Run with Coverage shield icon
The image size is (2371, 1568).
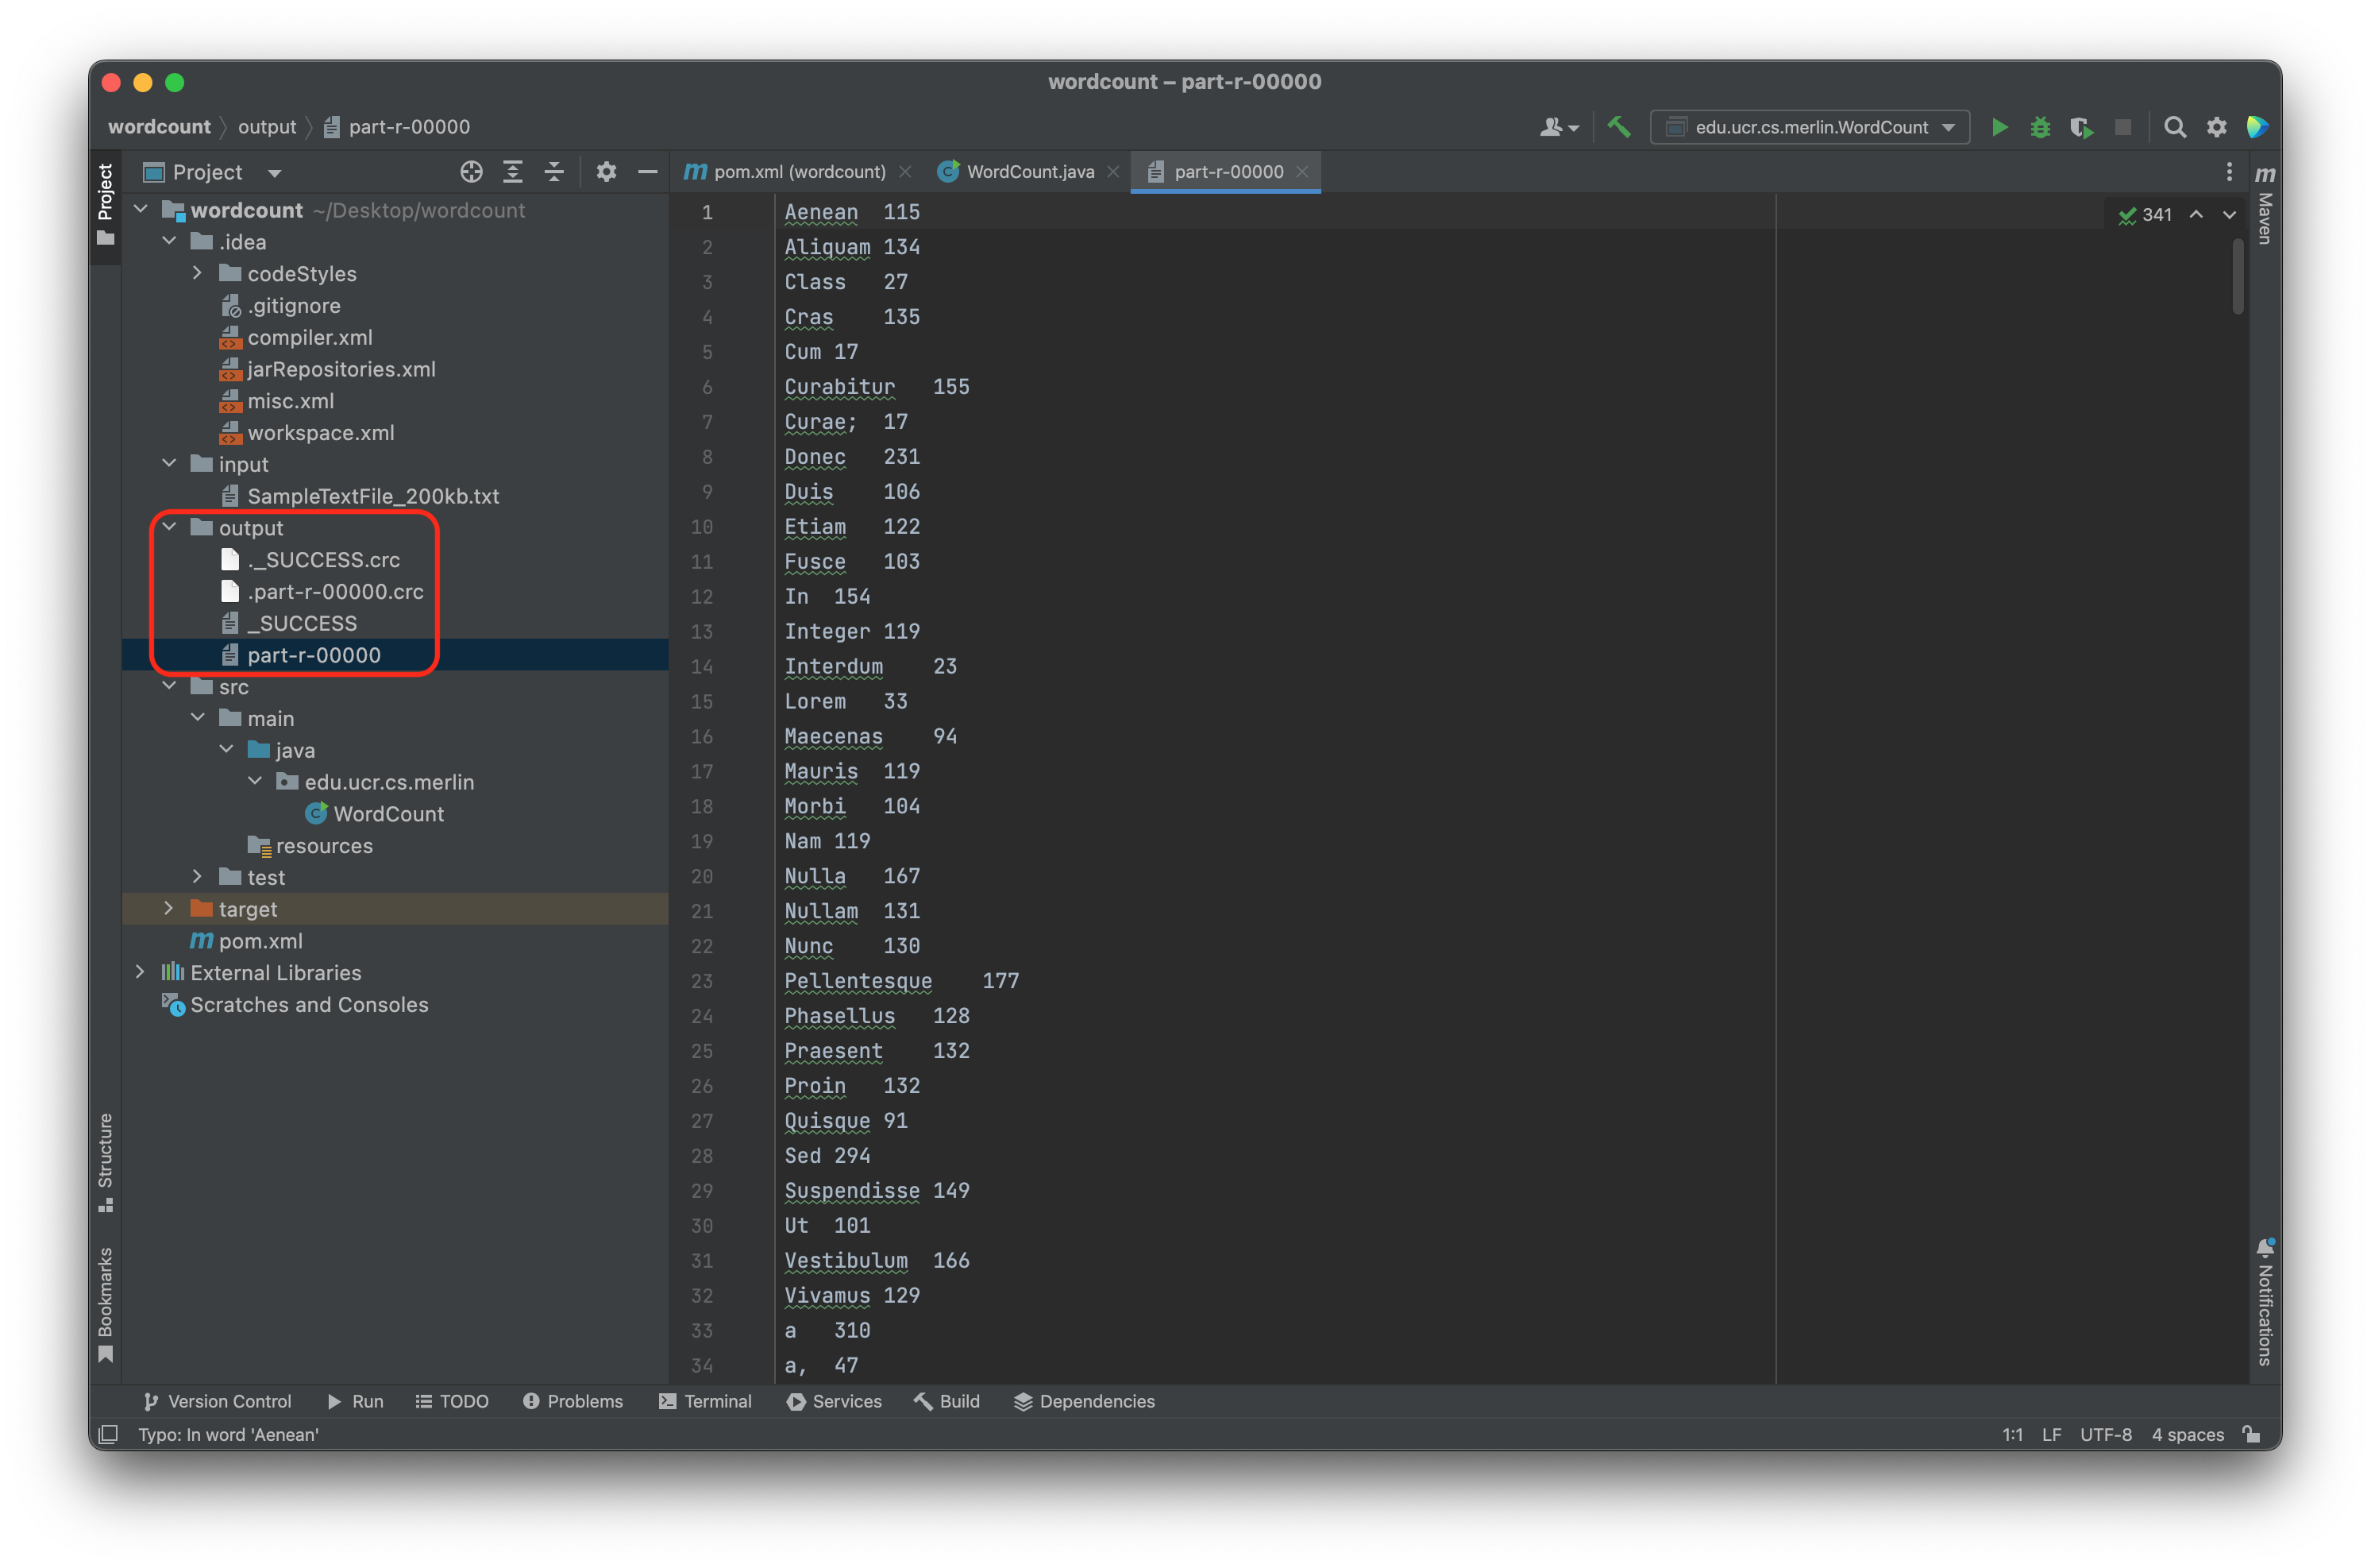[x=2081, y=127]
